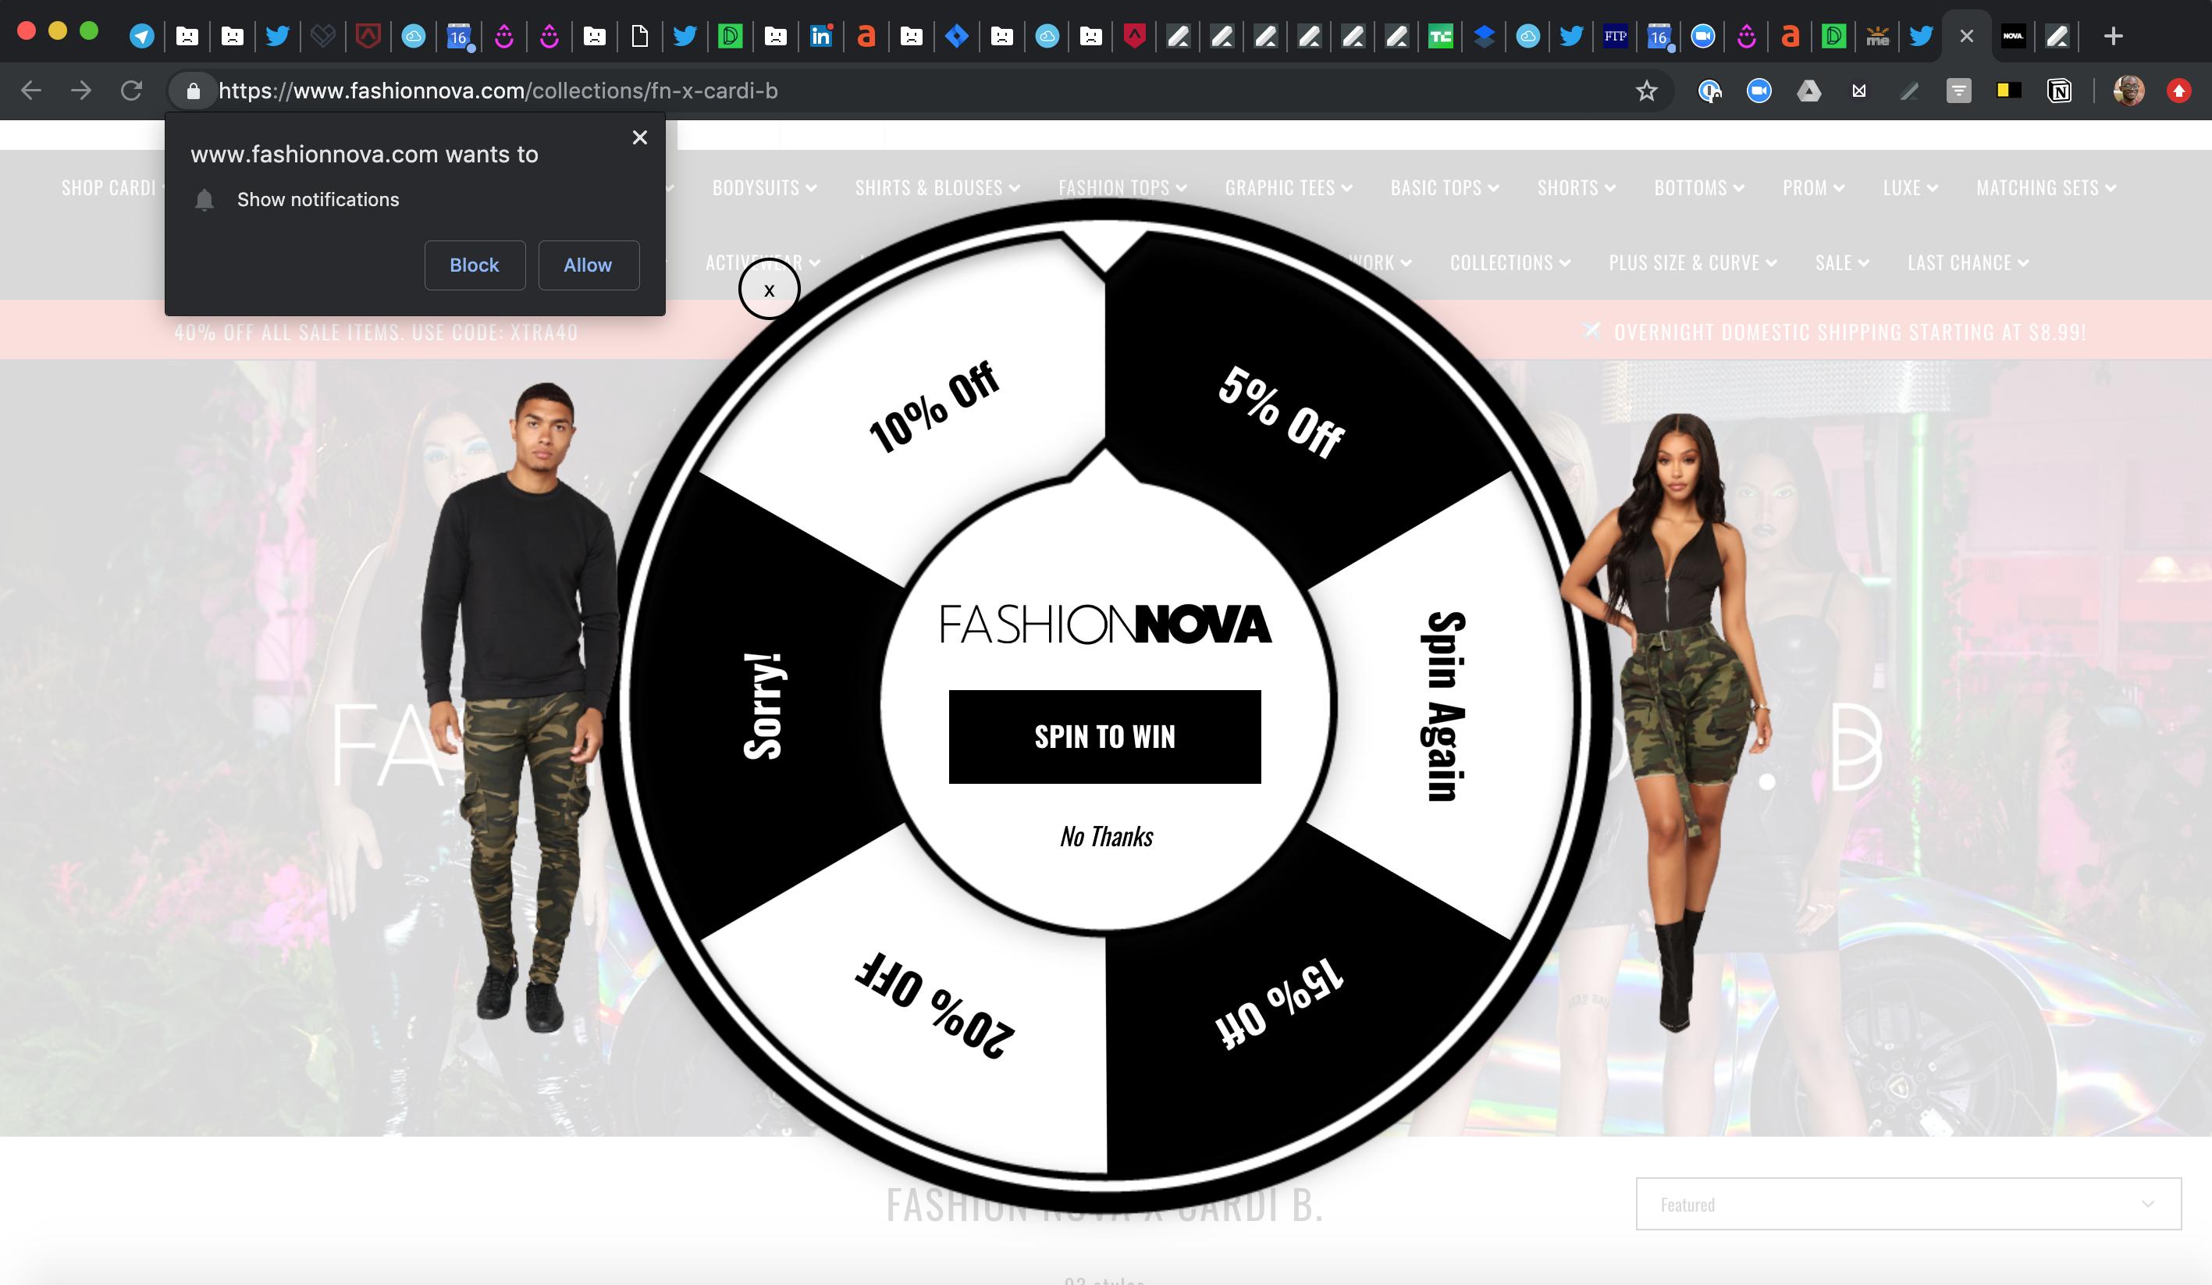Expand the Shirts & Blouses menu
Screen dimensions: 2212x1285
[937, 188]
